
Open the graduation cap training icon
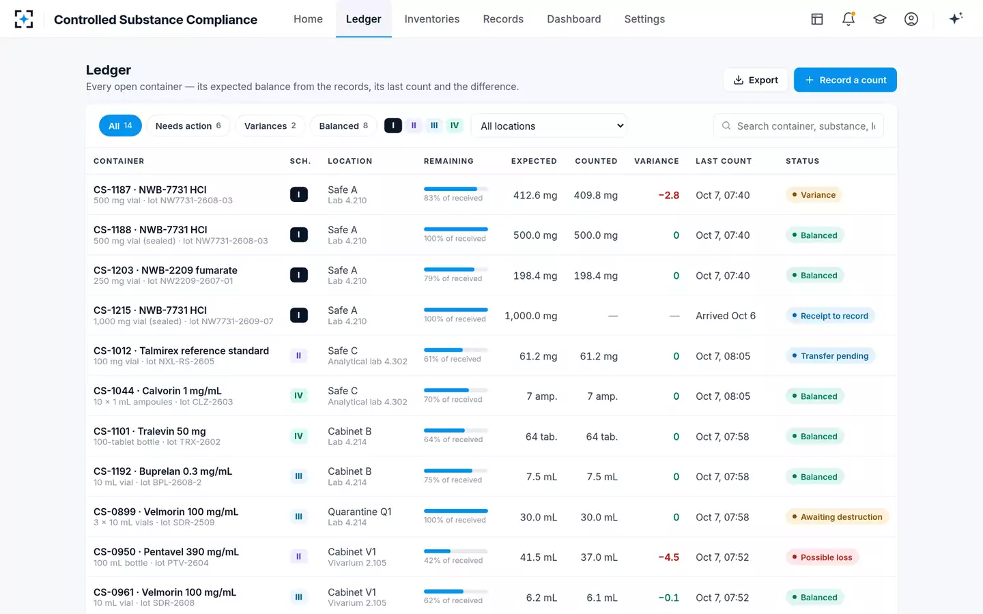coord(880,19)
